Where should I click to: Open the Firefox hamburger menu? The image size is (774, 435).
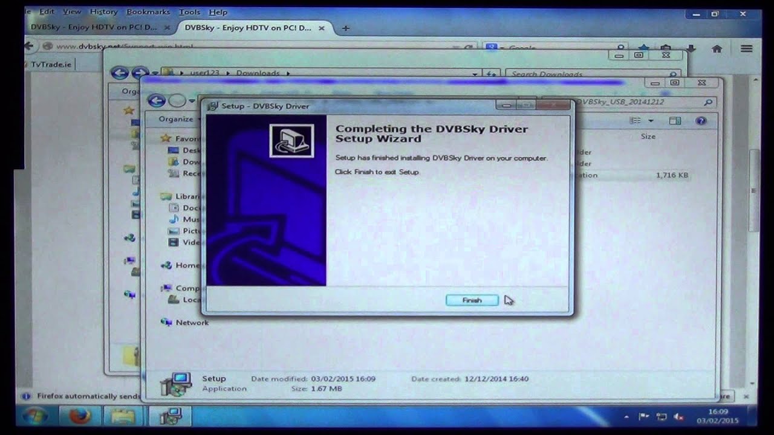(747, 49)
